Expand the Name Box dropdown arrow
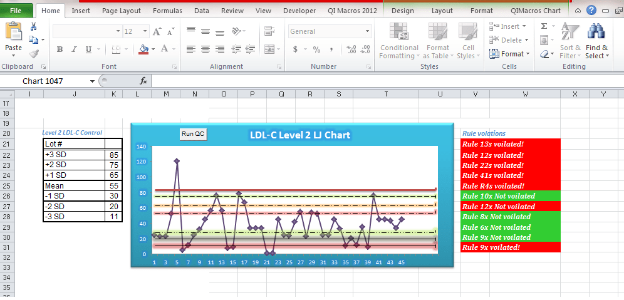The image size is (624, 300). pyautogui.click(x=92, y=81)
